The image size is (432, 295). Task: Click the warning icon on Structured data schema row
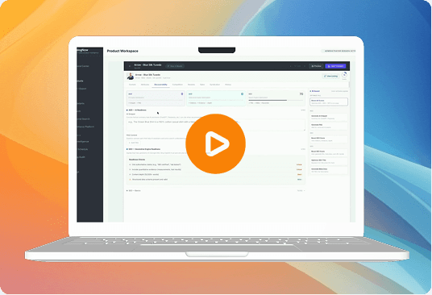[130, 179]
